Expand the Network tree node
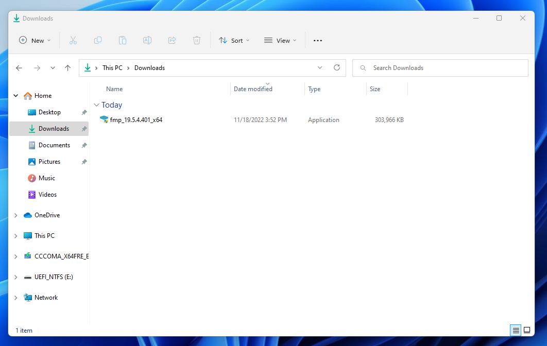547x346 pixels. (15, 298)
